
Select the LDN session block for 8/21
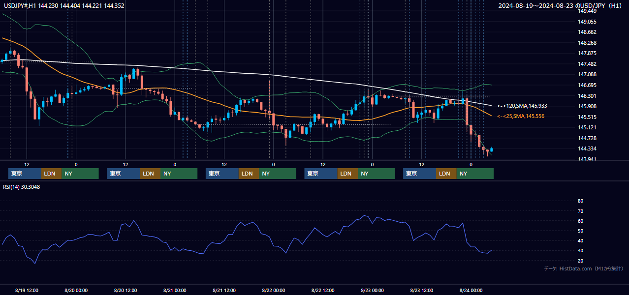coord(249,174)
